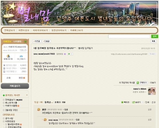Screen dimensions: 159x128
Task: Click the 즐겨찾는 멤버 star icon
Action: (4, 65)
